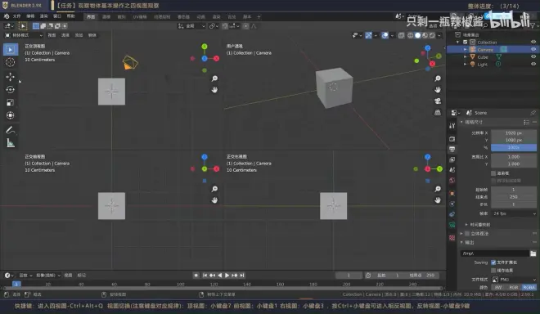Open the World properties tab (red globe)
This screenshot has height=314, width=540.
(x=452, y=181)
